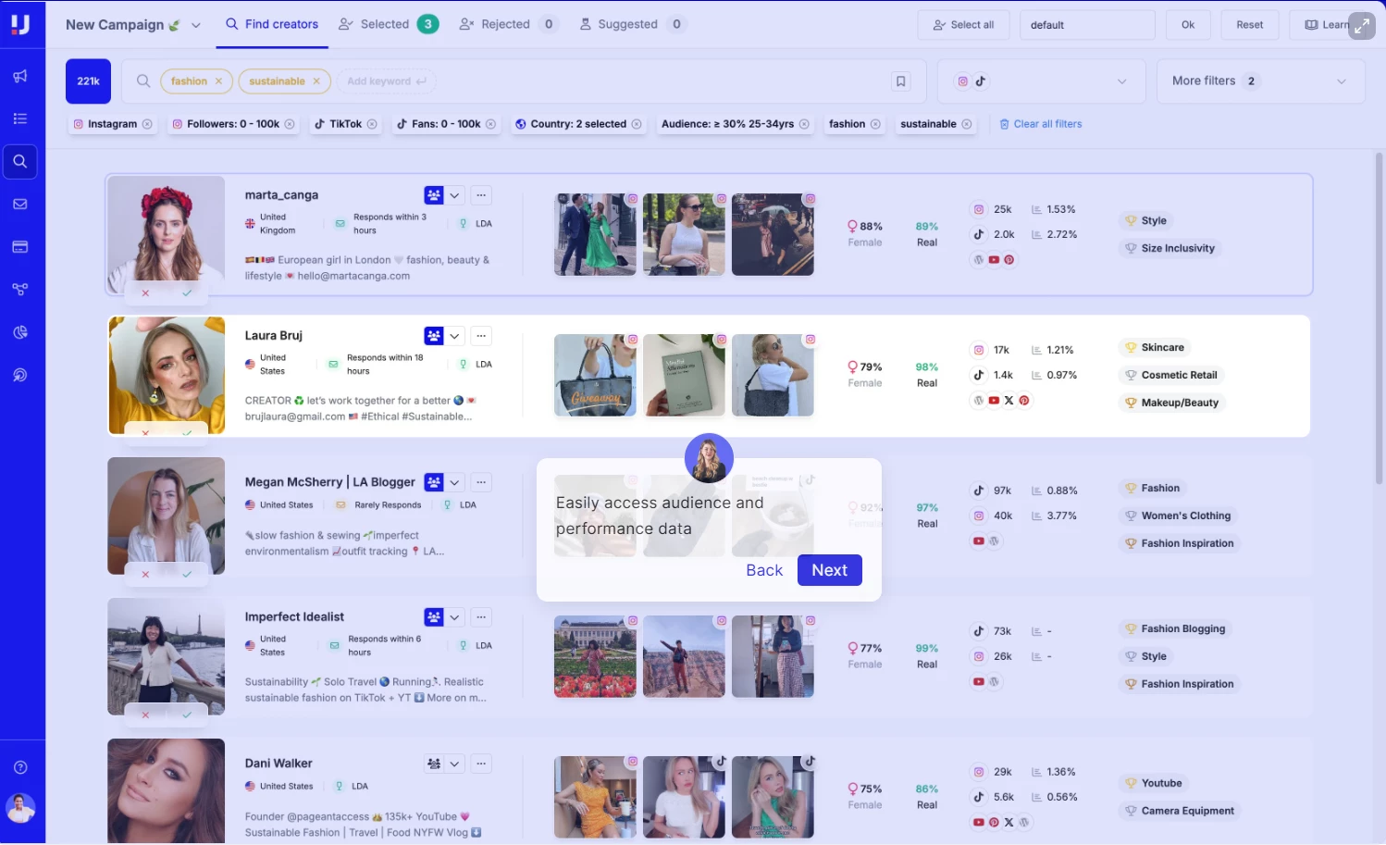This screenshot has height=845, width=1386.
Task: Click Clear all filters link
Action: pos(1041,124)
